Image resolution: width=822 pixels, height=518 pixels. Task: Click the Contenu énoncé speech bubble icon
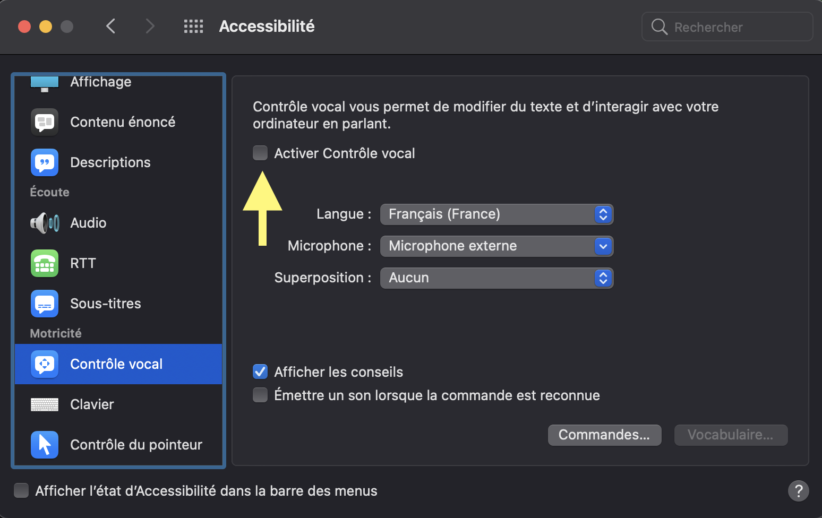(45, 122)
